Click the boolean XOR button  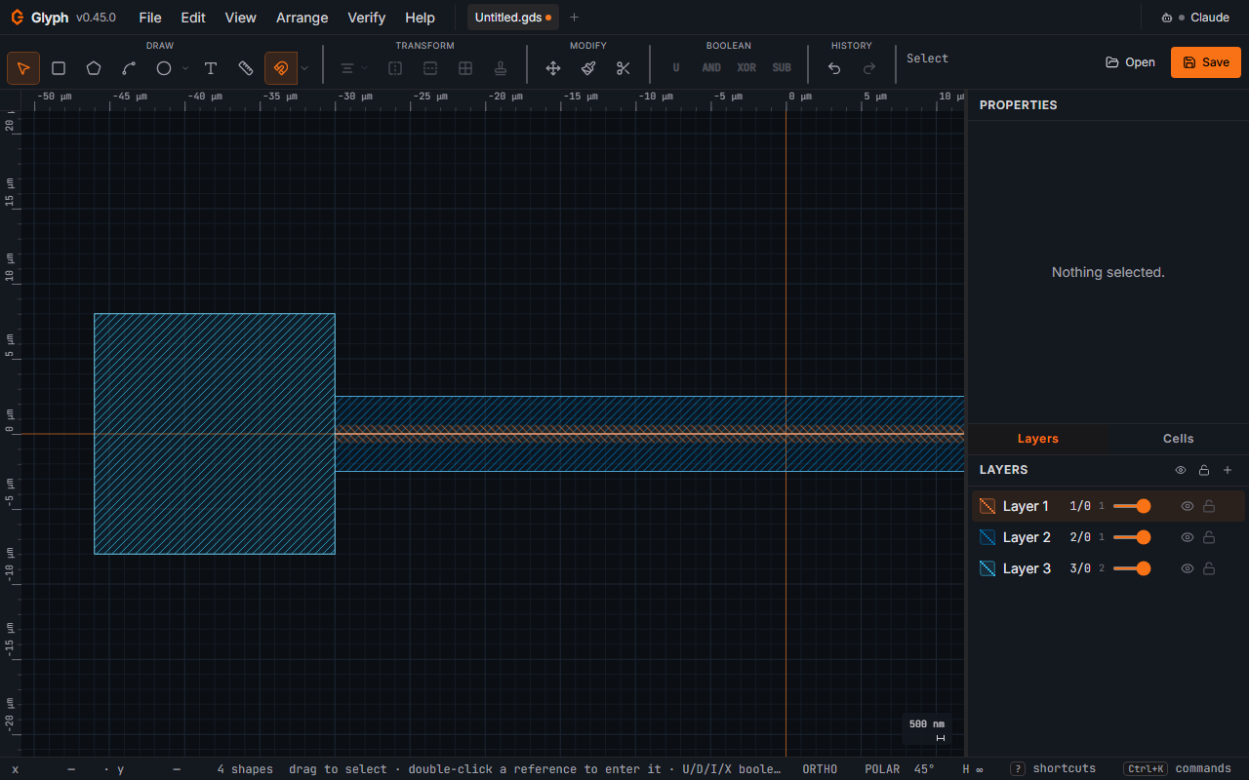click(x=746, y=68)
